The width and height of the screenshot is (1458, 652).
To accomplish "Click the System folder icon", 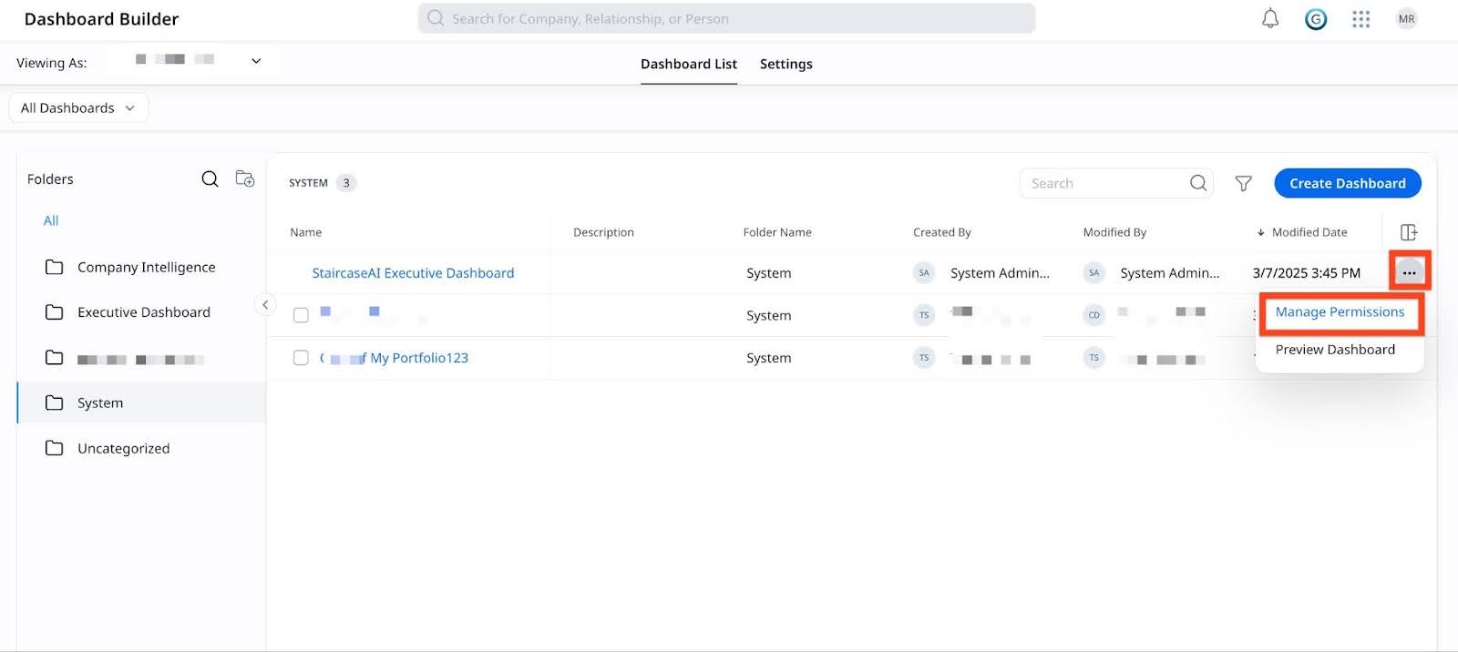I will coord(55,402).
